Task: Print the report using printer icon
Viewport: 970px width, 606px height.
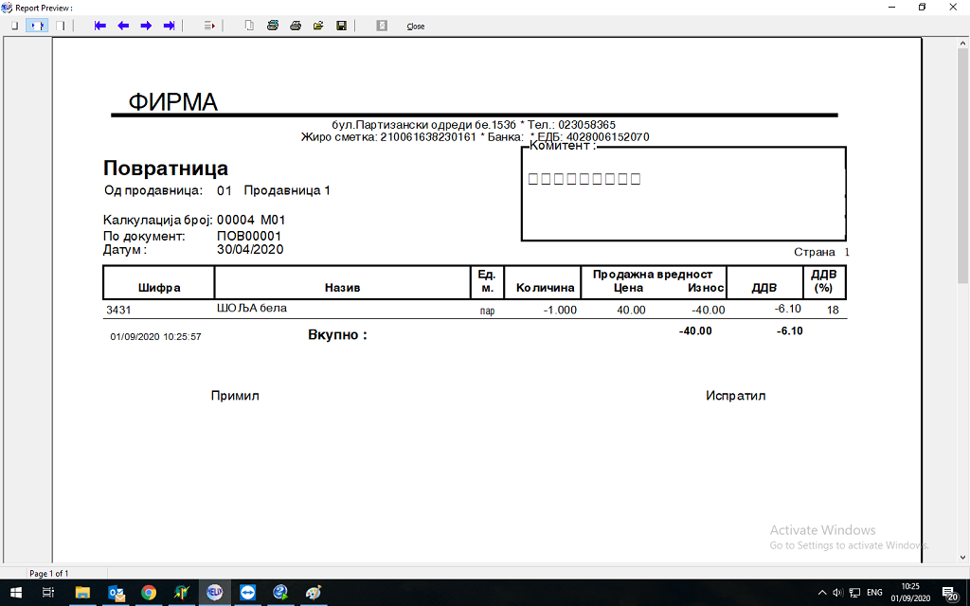Action: coord(296,26)
